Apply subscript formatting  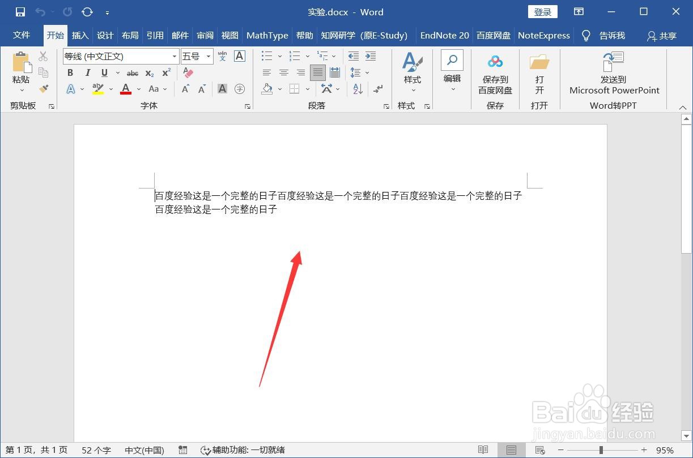pyautogui.click(x=148, y=72)
